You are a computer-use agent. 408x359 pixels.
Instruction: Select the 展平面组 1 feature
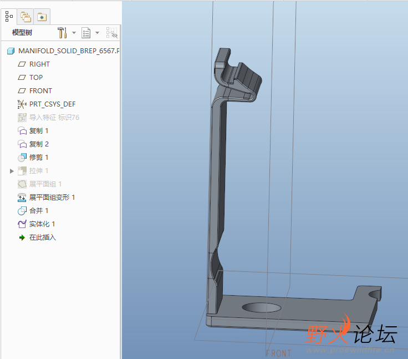pos(45,184)
